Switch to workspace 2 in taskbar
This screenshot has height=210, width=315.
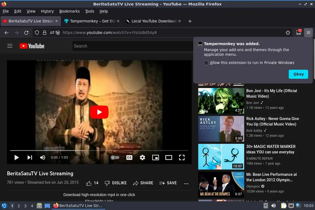click(x=19, y=206)
